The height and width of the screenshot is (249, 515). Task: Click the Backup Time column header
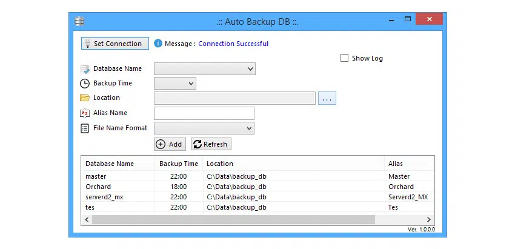[x=178, y=164]
